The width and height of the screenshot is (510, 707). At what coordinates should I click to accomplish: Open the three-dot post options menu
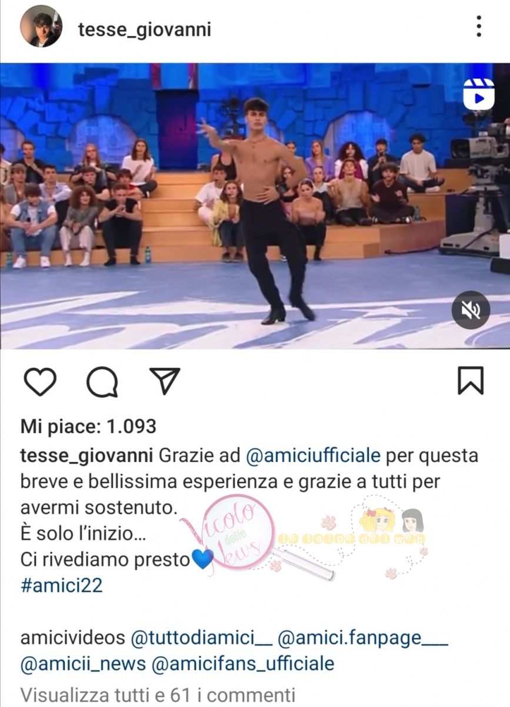pos(479,27)
